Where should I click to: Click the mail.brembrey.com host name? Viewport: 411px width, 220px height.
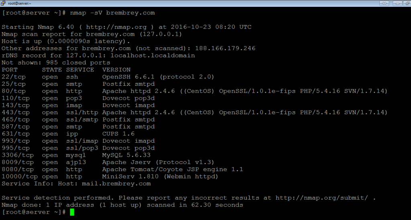(116, 184)
